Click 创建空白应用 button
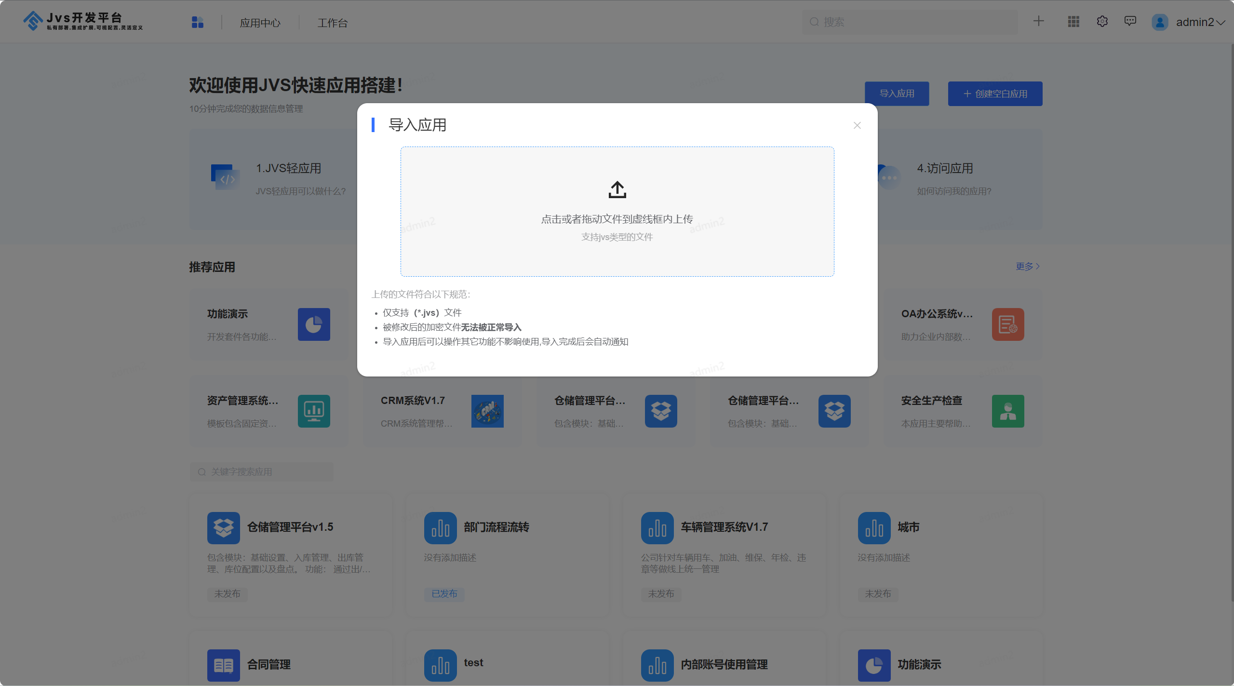This screenshot has width=1234, height=686. (x=995, y=94)
